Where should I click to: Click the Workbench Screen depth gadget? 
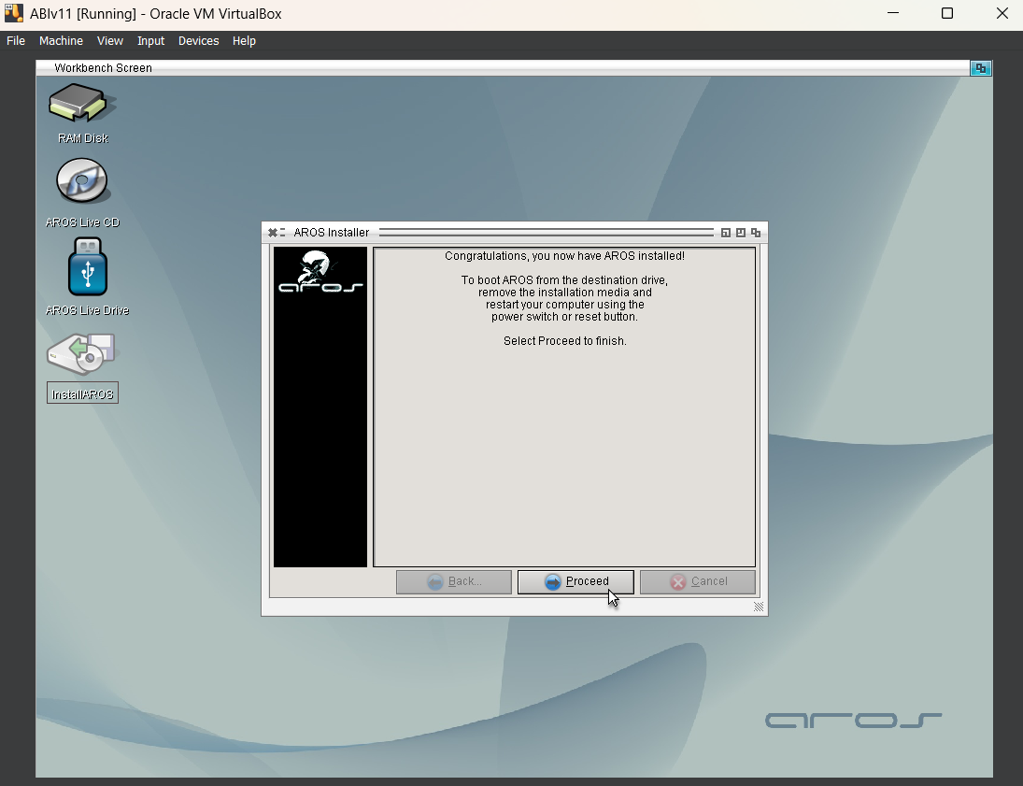981,68
